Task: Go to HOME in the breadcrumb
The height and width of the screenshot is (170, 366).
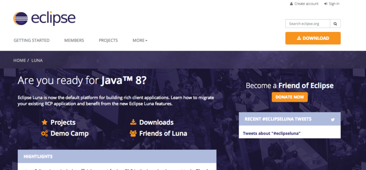Action: tap(20, 60)
